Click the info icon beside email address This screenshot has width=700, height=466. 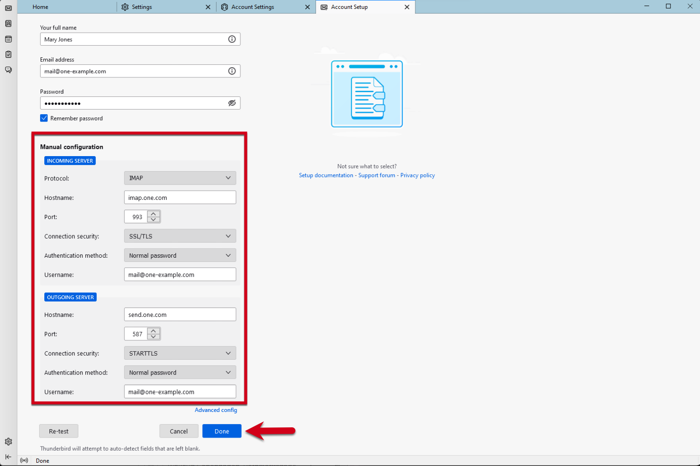tap(231, 71)
